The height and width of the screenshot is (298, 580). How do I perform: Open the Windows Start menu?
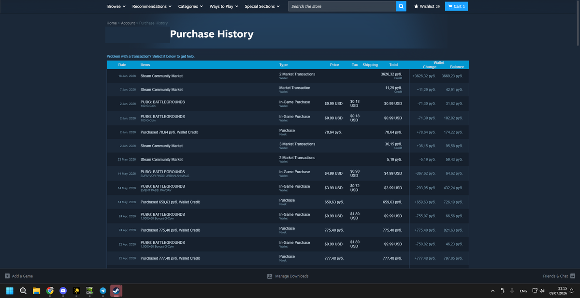coord(10,291)
